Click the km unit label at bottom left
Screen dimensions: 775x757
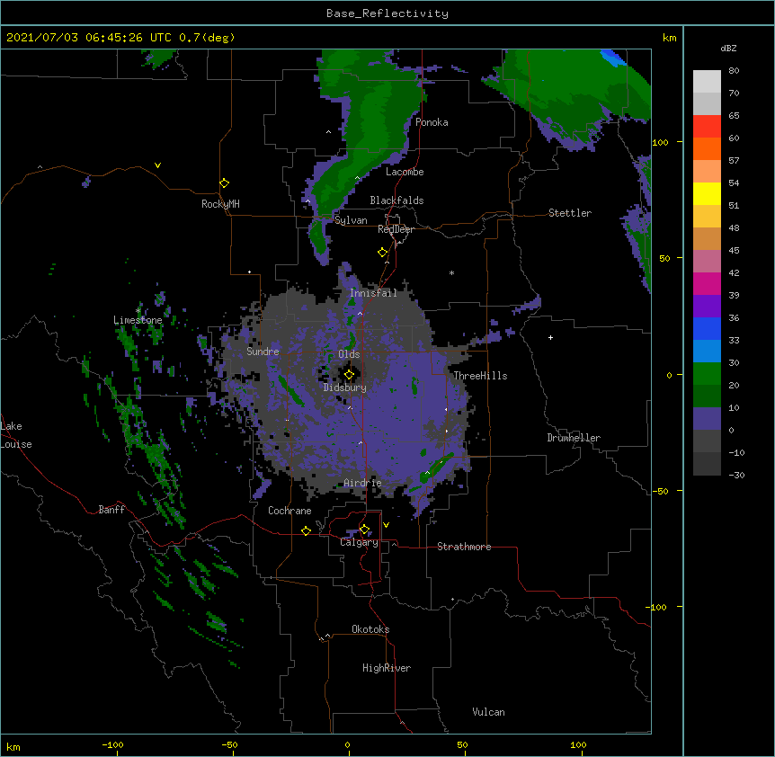tap(13, 747)
